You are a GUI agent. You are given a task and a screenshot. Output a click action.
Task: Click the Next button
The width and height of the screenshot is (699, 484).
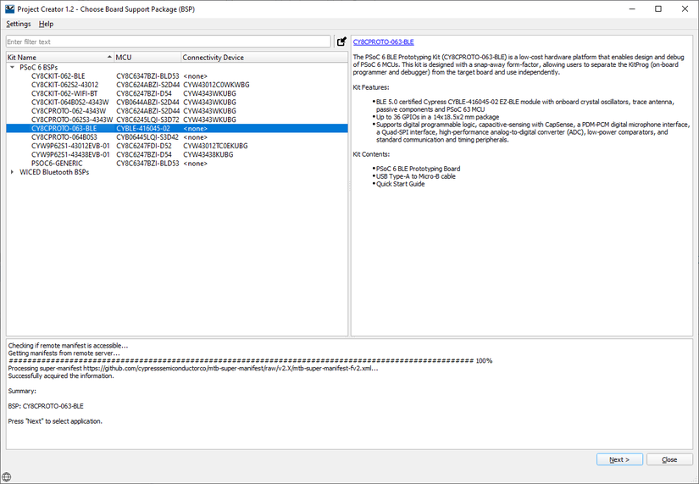619,459
